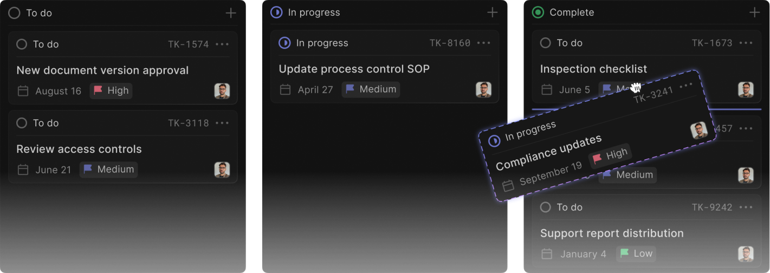Add a new card to the To do column

coord(231,13)
